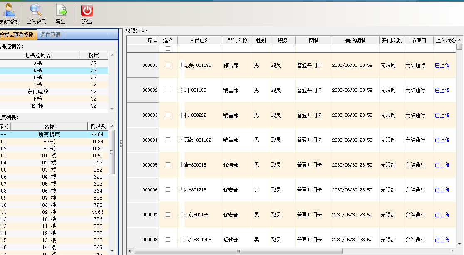The width and height of the screenshot is (464, 255).
Task: Click the 已上传 link in row 000006
Action: 442,190
